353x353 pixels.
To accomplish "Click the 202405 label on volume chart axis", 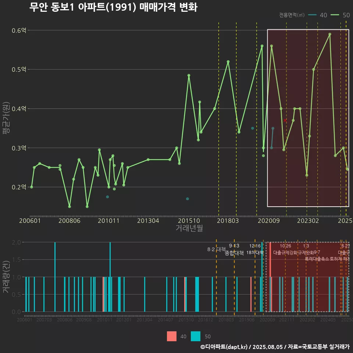I will click(328, 320).
